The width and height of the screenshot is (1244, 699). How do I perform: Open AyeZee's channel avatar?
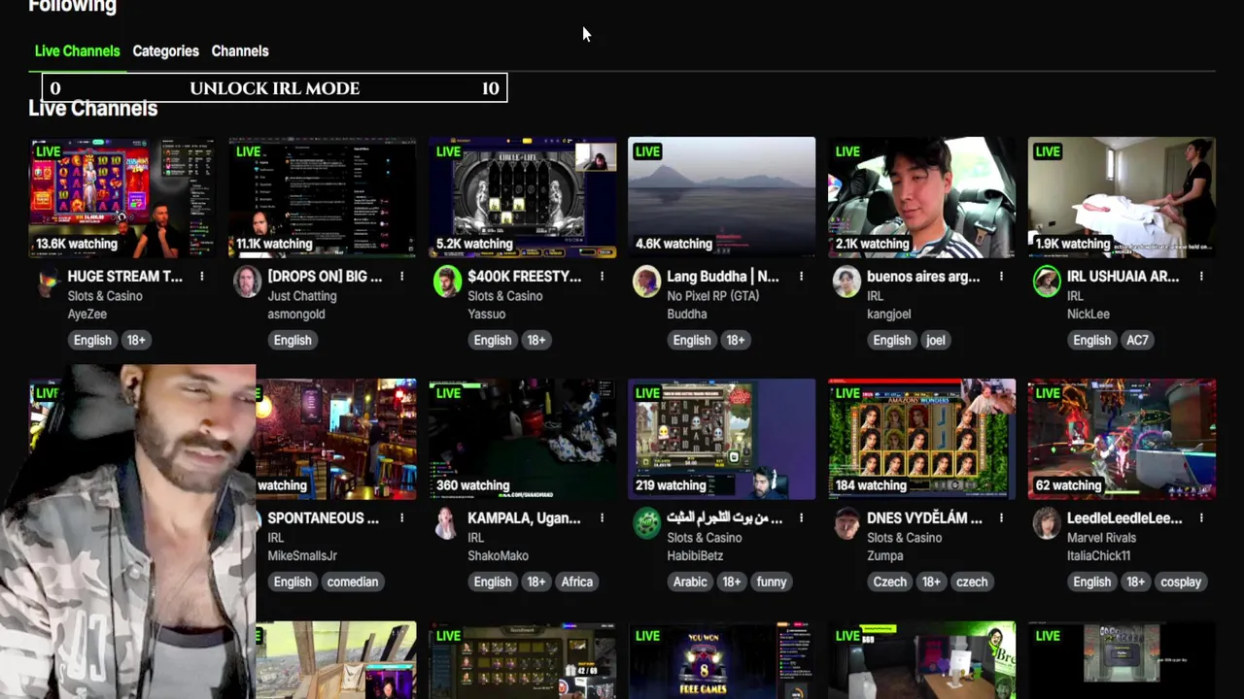pyautogui.click(x=48, y=282)
